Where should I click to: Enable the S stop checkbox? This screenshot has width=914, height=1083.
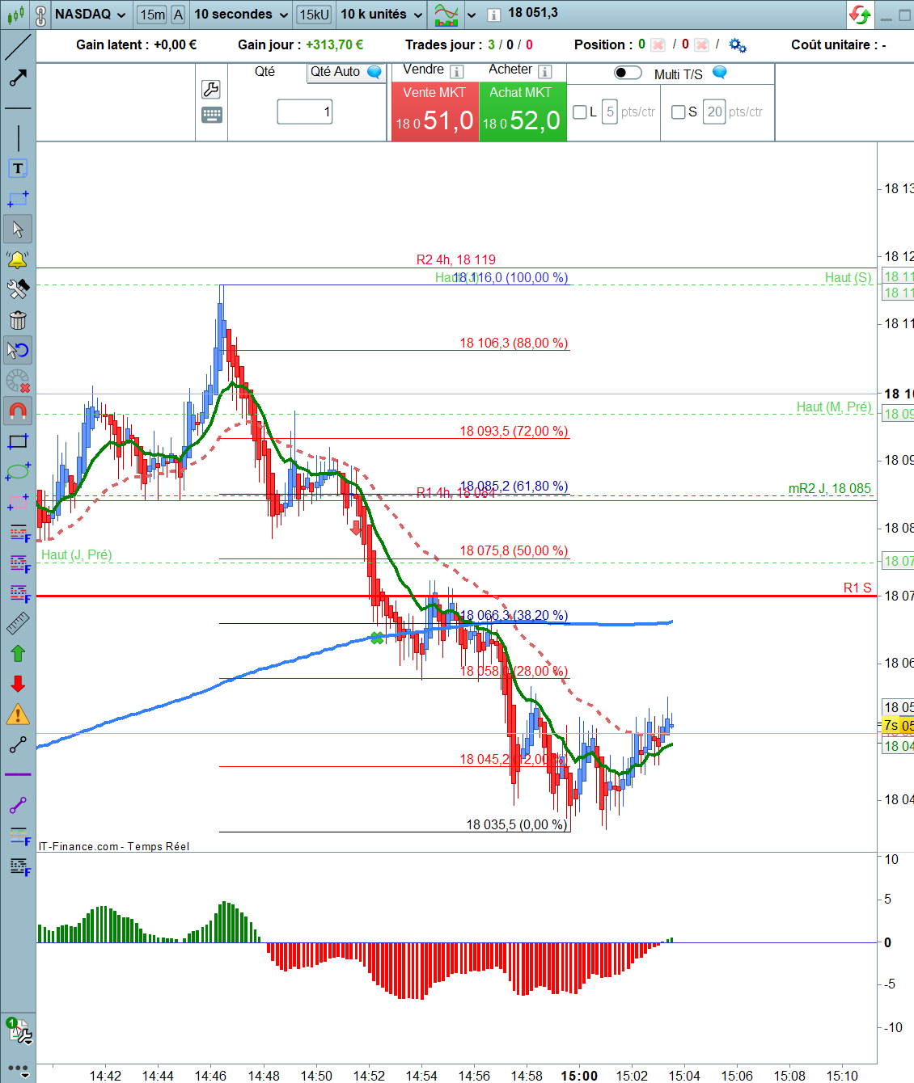pos(679,112)
